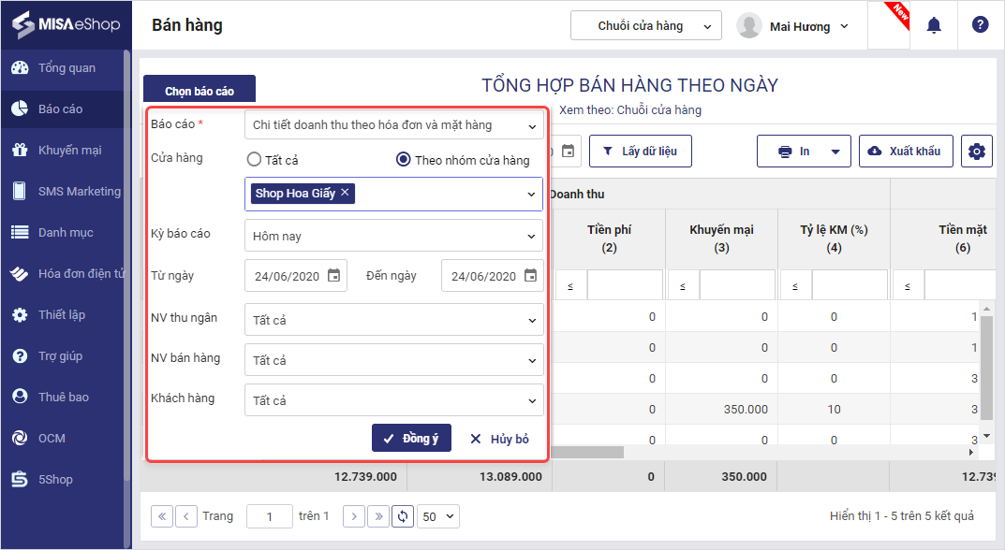
Task: Change page size 50 dropdown
Action: click(x=438, y=516)
